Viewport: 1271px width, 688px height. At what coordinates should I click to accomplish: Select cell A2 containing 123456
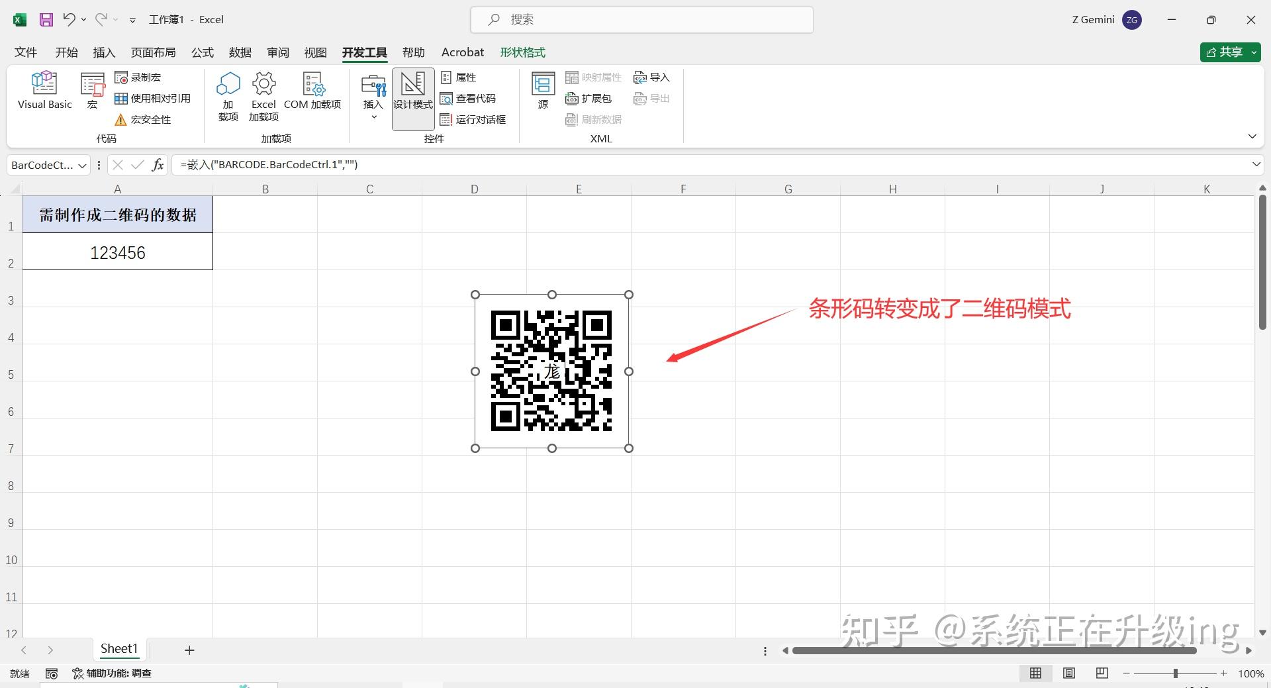click(118, 252)
